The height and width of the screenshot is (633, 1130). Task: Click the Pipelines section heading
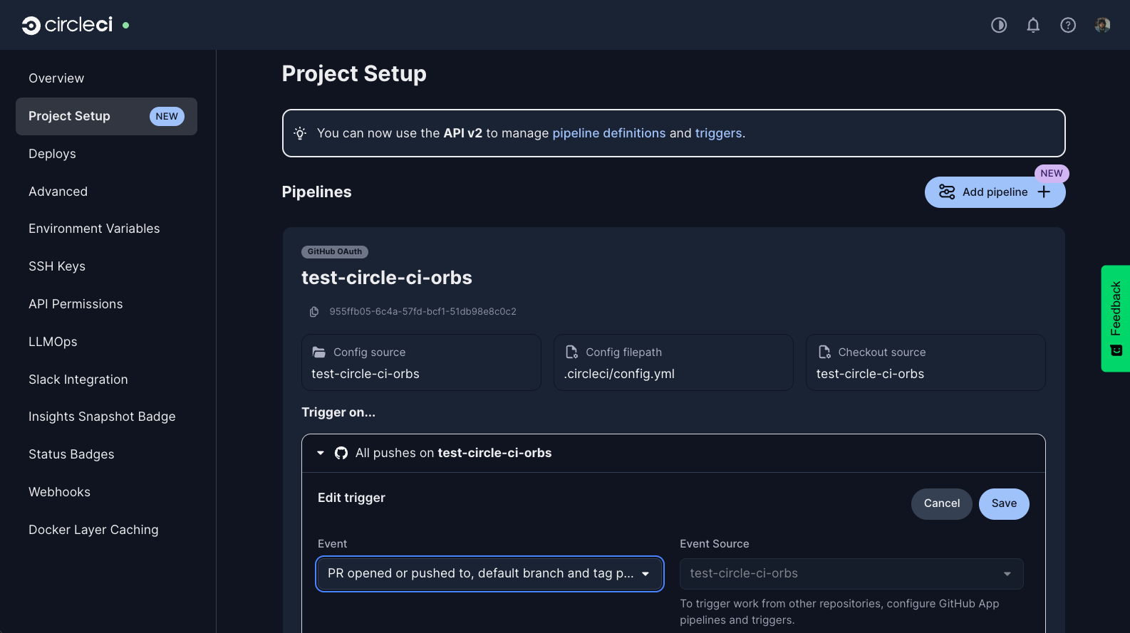(316, 192)
